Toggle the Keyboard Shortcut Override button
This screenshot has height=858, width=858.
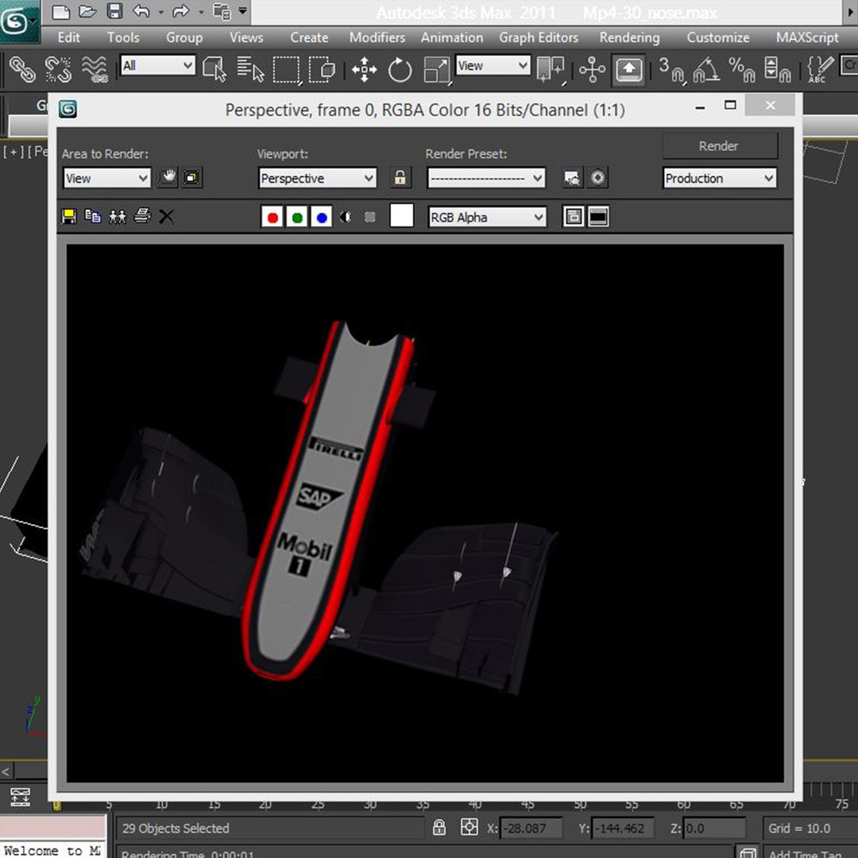(x=628, y=69)
